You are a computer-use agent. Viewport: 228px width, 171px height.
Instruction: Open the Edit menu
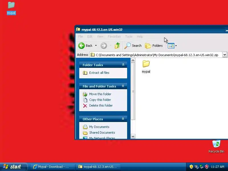(90, 36)
